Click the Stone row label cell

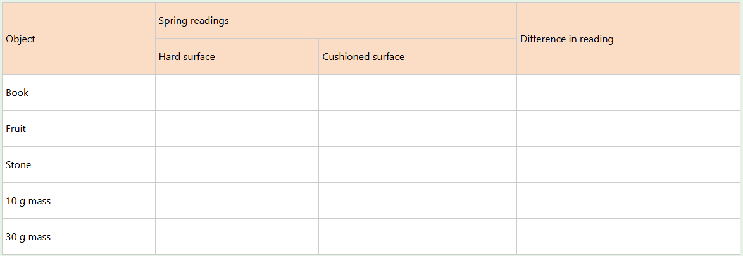tap(78, 165)
